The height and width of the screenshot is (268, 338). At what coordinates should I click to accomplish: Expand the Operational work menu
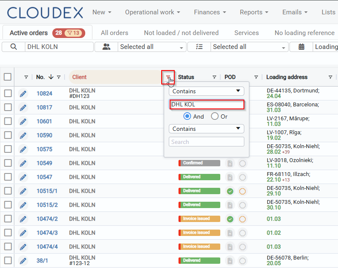[x=153, y=12]
